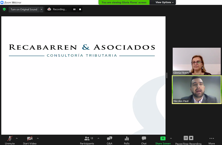The image size is (222, 145).
Task: Start Video with the camera icon
Action: (x=29, y=140)
